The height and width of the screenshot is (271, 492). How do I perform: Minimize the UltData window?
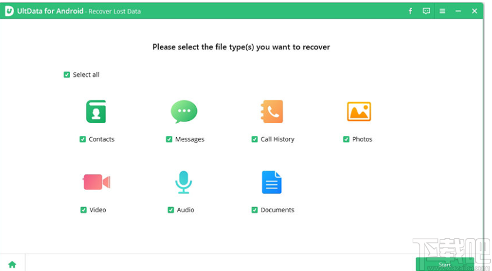(458, 11)
